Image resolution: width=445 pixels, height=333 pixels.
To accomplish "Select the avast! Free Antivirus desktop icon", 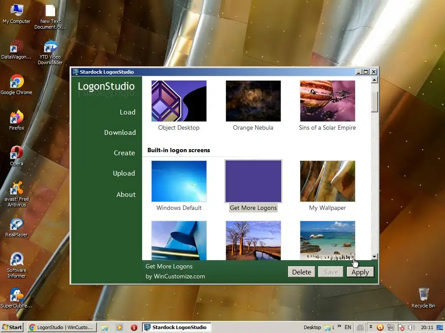I will (x=17, y=194).
